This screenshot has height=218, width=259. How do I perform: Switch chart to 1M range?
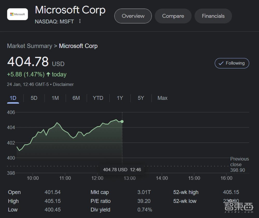[x=55, y=98]
